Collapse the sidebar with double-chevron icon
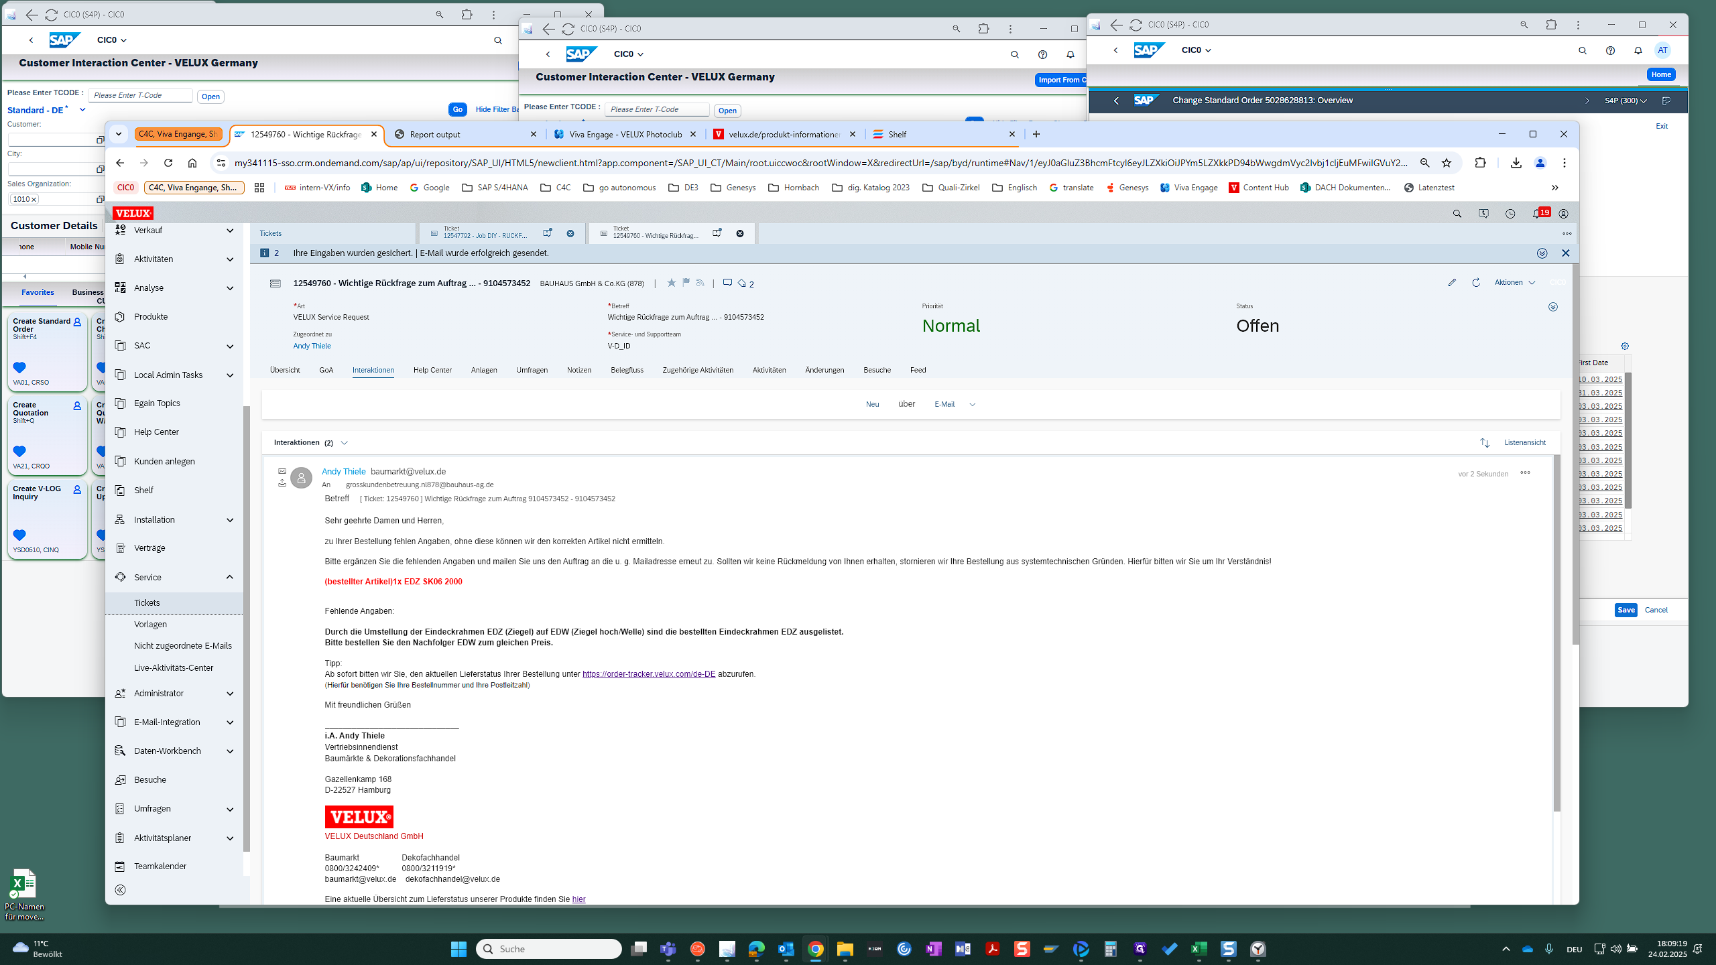This screenshot has height=965, width=1716. (x=121, y=890)
